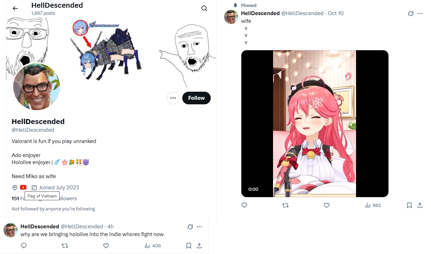Repost the pinned wife post
This screenshot has height=254, width=431.
pyautogui.click(x=286, y=205)
